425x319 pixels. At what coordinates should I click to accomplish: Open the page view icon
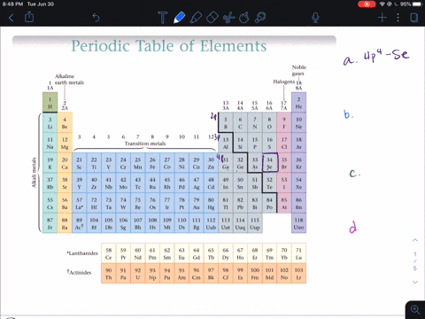pyautogui.click(x=414, y=18)
